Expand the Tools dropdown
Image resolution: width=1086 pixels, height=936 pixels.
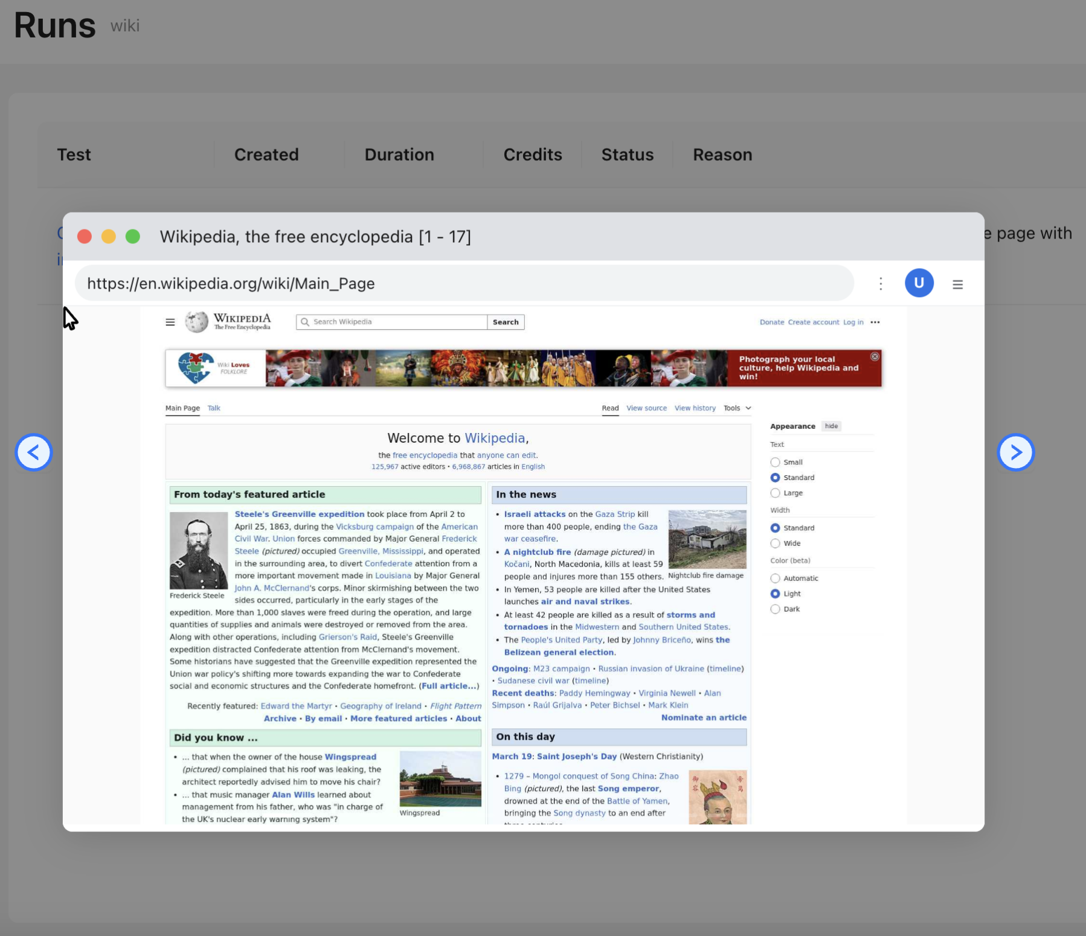pos(737,408)
